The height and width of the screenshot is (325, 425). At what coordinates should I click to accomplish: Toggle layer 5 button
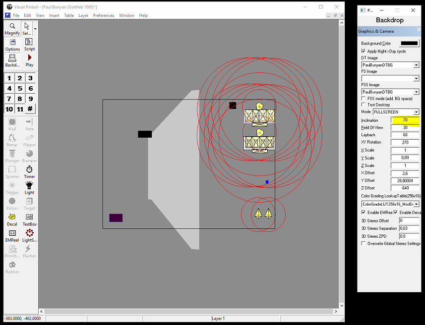[x=20, y=88]
